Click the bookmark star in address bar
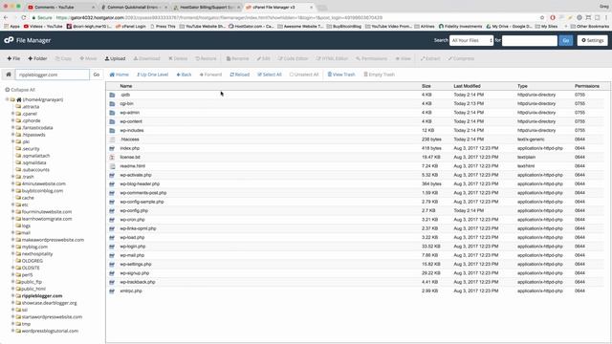 click(x=542, y=17)
